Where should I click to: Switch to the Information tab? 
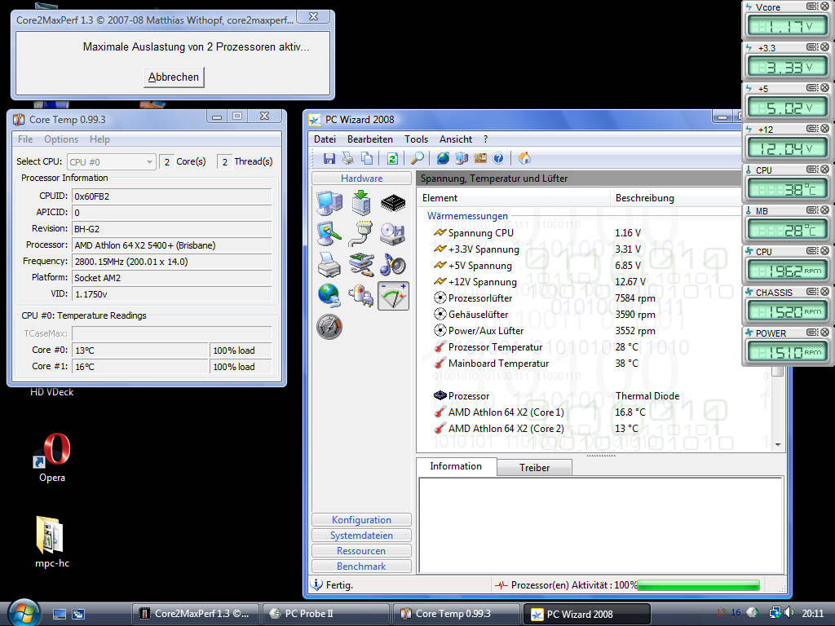click(x=456, y=466)
